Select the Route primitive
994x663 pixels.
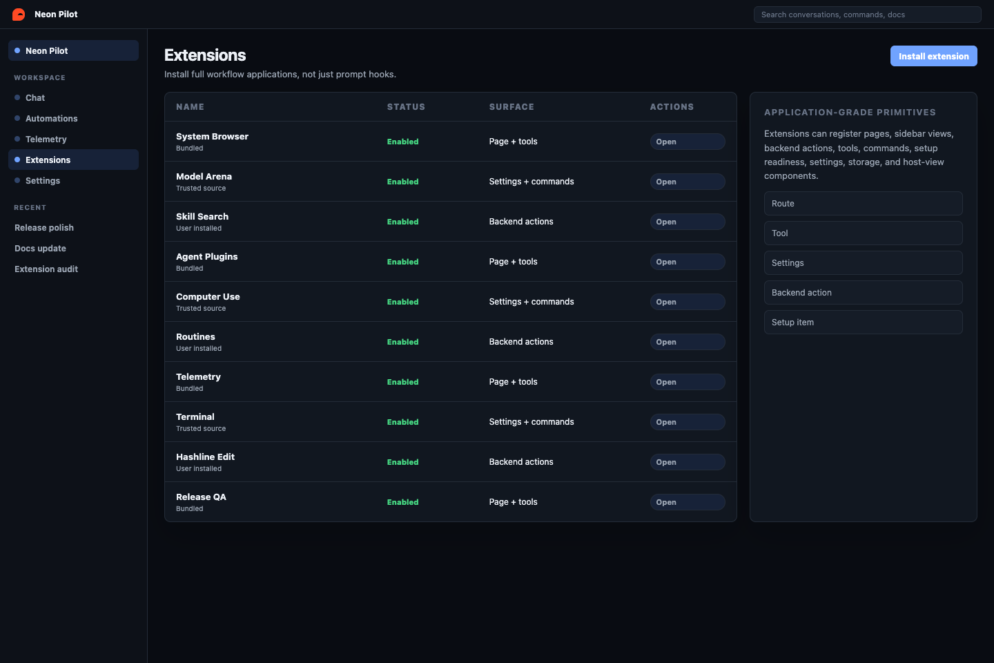(863, 204)
